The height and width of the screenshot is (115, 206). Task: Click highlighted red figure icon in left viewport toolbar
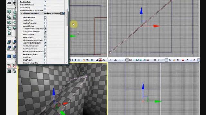coord(100,60)
